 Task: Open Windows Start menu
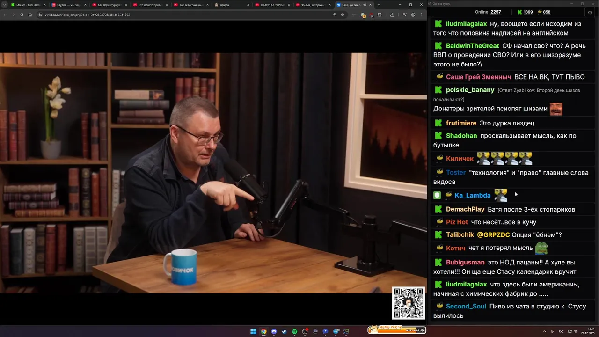[x=253, y=331]
